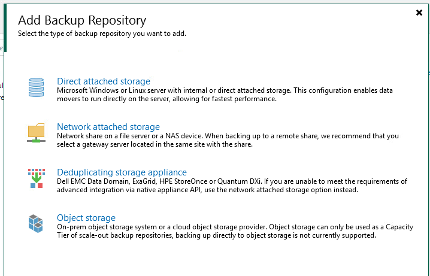
Task: Choose the Network attached storage link
Action: [108, 127]
